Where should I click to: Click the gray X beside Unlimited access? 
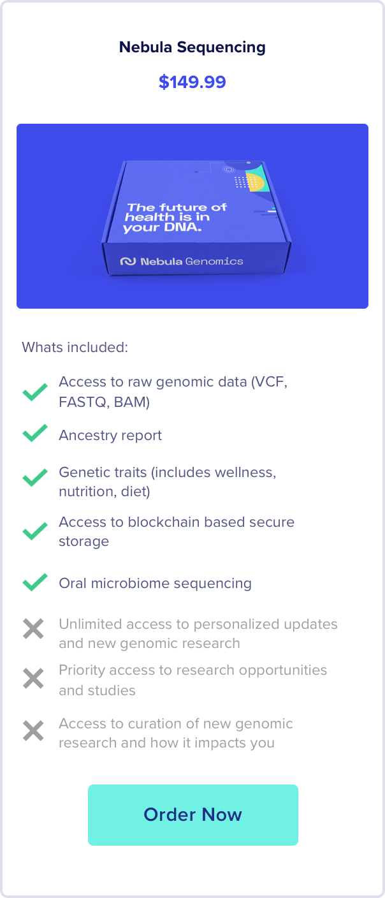33,629
